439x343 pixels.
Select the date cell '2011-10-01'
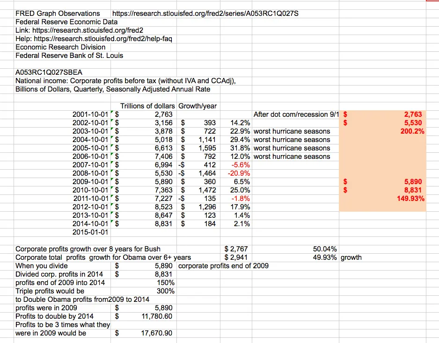click(x=91, y=199)
